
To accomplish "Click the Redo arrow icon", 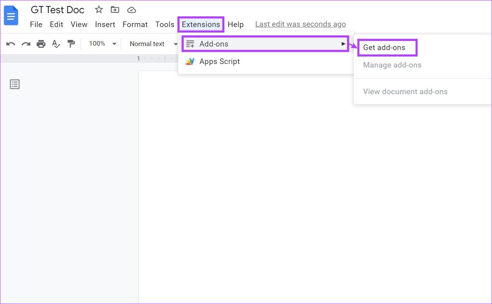I will (26, 44).
